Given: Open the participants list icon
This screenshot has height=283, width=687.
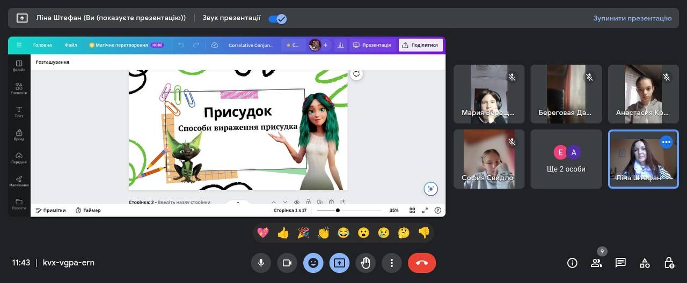Looking at the screenshot, I should click(x=596, y=263).
